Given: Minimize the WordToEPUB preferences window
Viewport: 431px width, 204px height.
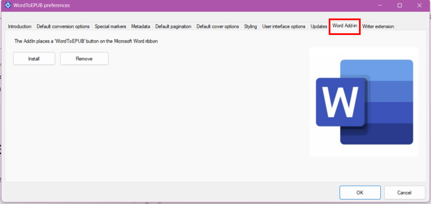Looking at the screenshot, I should point(380,5).
